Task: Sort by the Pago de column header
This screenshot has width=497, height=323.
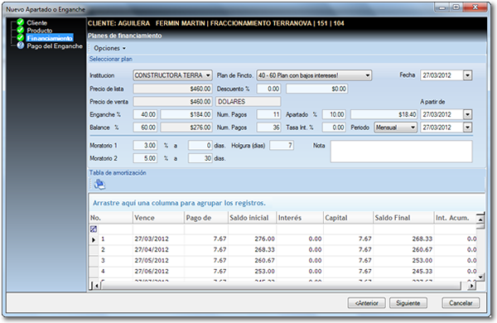Action: point(206,218)
